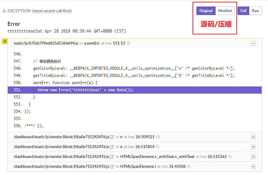This screenshot has width=268, height=175.
Task: Select the Raw stacktrace mode
Action: coord(255,11)
